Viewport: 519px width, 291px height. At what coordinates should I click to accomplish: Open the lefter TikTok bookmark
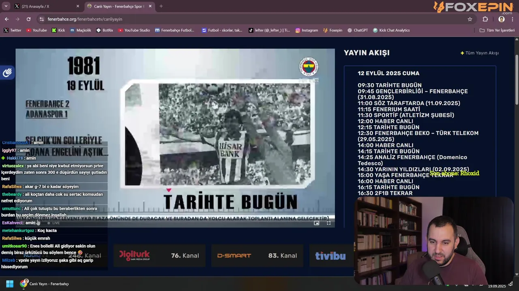[x=269, y=30]
